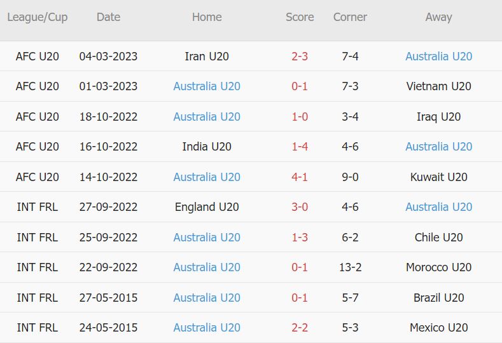Click Australia U20 link in Morocco U20 match
502x343 pixels.
click(207, 267)
